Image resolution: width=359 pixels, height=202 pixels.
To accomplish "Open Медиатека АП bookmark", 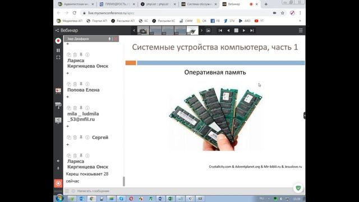I will pos(70,21).
